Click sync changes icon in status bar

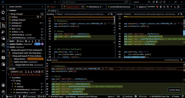(x=15, y=96)
